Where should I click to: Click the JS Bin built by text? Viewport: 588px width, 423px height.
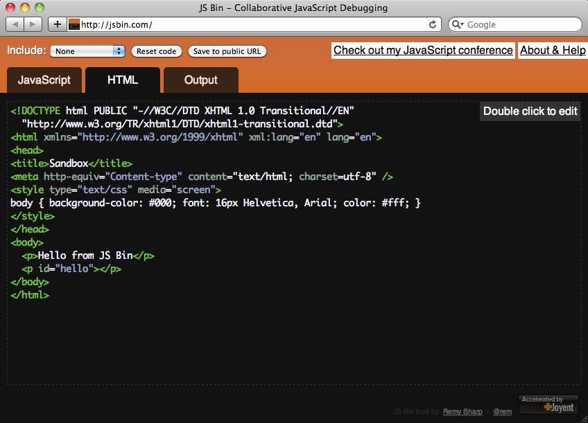coord(416,411)
